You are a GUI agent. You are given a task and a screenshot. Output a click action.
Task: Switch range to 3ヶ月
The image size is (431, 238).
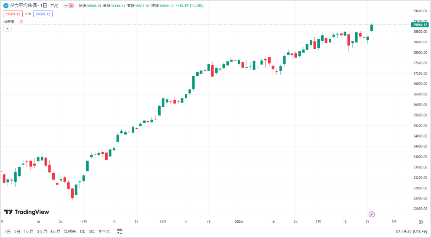[x=42, y=231]
